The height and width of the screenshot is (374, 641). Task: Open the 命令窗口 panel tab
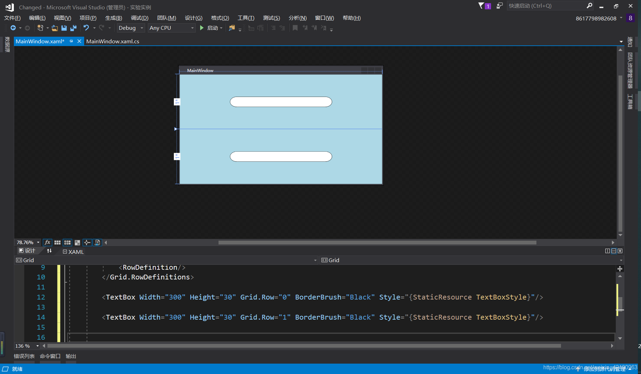pyautogui.click(x=50, y=356)
